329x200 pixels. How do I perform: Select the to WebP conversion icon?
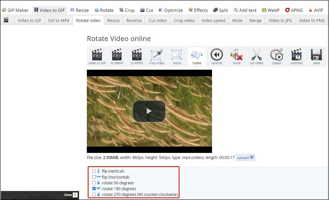117,56
